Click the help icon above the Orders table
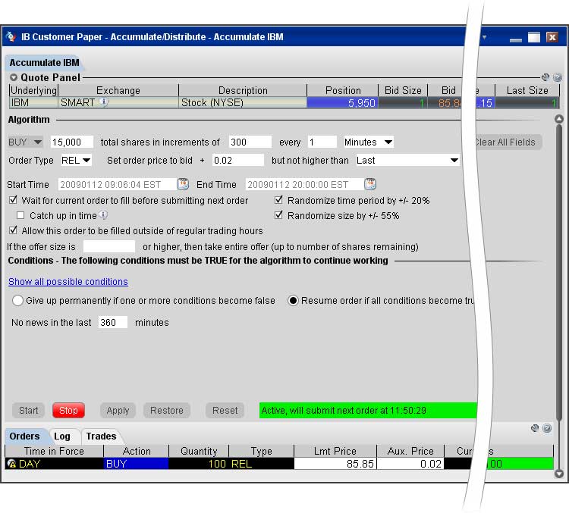This screenshot has width=569, height=513. [x=547, y=428]
